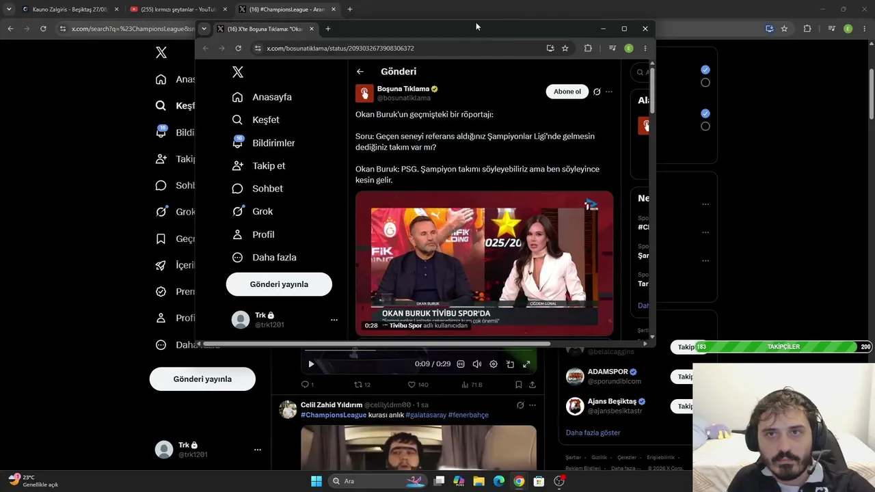875x492 pixels.
Task: Open Takip et in the front window sidebar
Action: tap(259, 165)
